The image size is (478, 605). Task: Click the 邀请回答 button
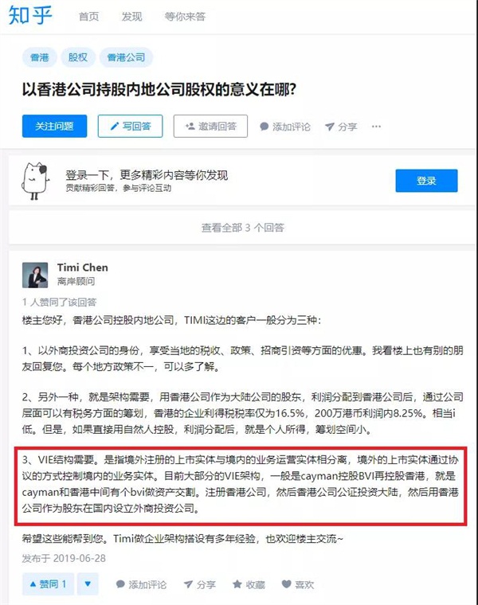pyautogui.click(x=210, y=126)
